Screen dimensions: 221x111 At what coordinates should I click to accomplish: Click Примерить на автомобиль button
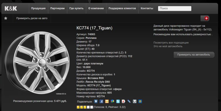pyautogui.click(x=194, y=55)
